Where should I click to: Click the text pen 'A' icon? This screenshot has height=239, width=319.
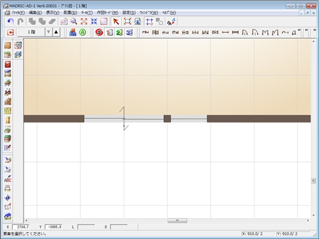171,22
